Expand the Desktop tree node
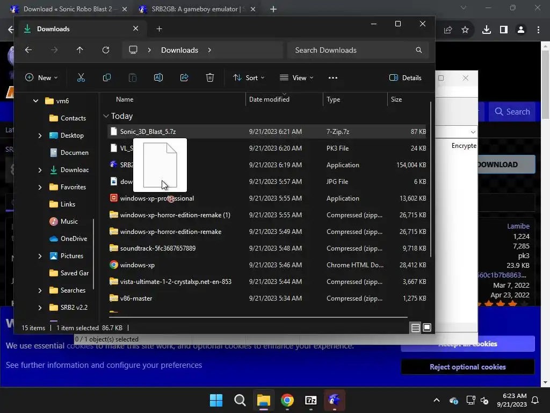 (x=40, y=136)
